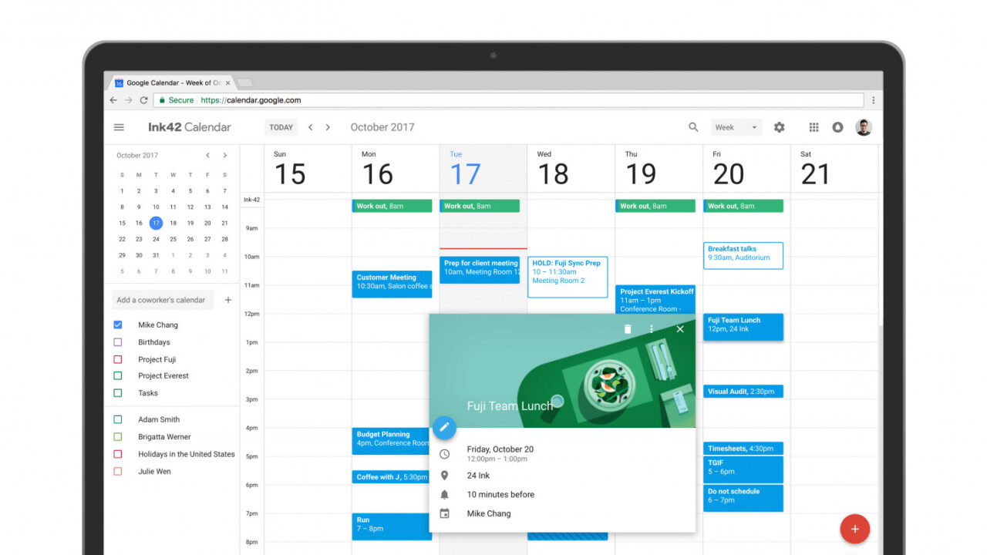Go to next week with chevron
Viewport: 987px width, 555px height.
(x=328, y=127)
